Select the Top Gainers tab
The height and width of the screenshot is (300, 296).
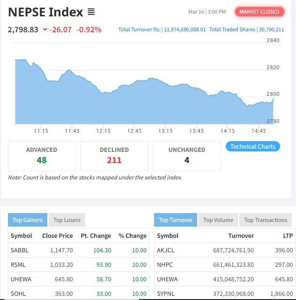(28, 220)
